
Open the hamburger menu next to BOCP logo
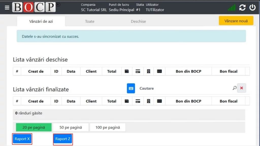coord(7,8)
